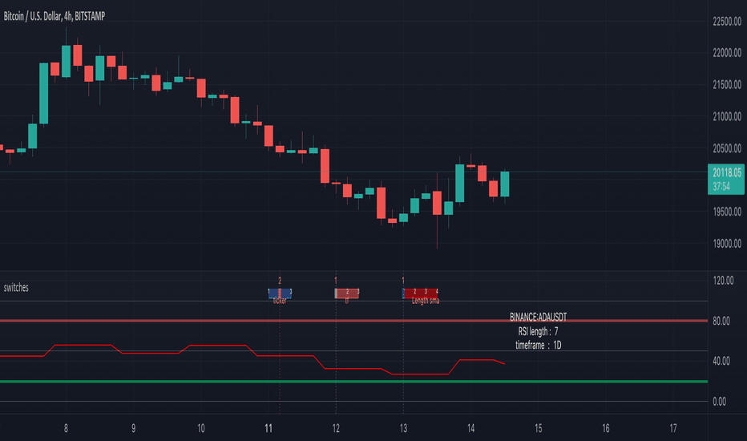
Task: Click the 80.00 indicator axis label
Action: (721, 321)
